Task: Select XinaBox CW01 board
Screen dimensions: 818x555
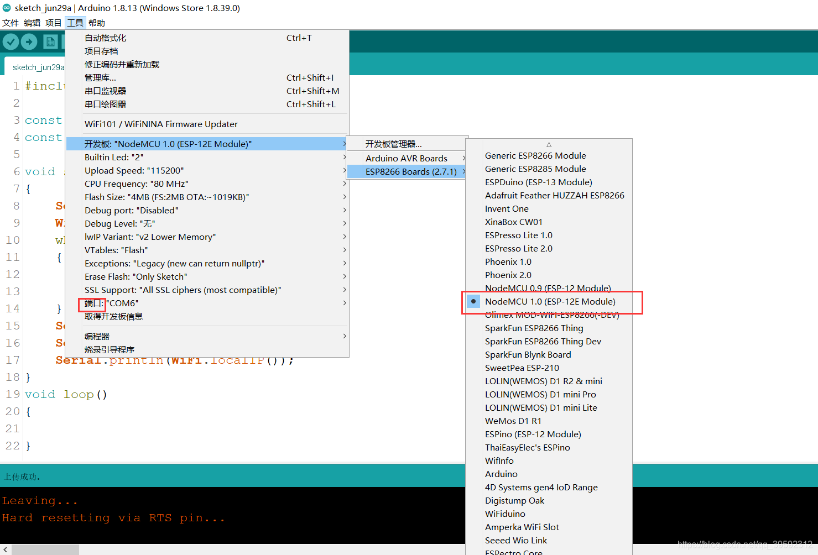Action: click(x=549, y=222)
